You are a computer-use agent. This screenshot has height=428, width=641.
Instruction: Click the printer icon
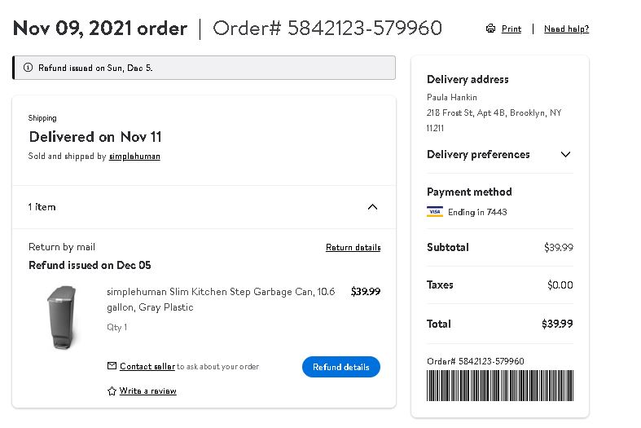[490, 29]
